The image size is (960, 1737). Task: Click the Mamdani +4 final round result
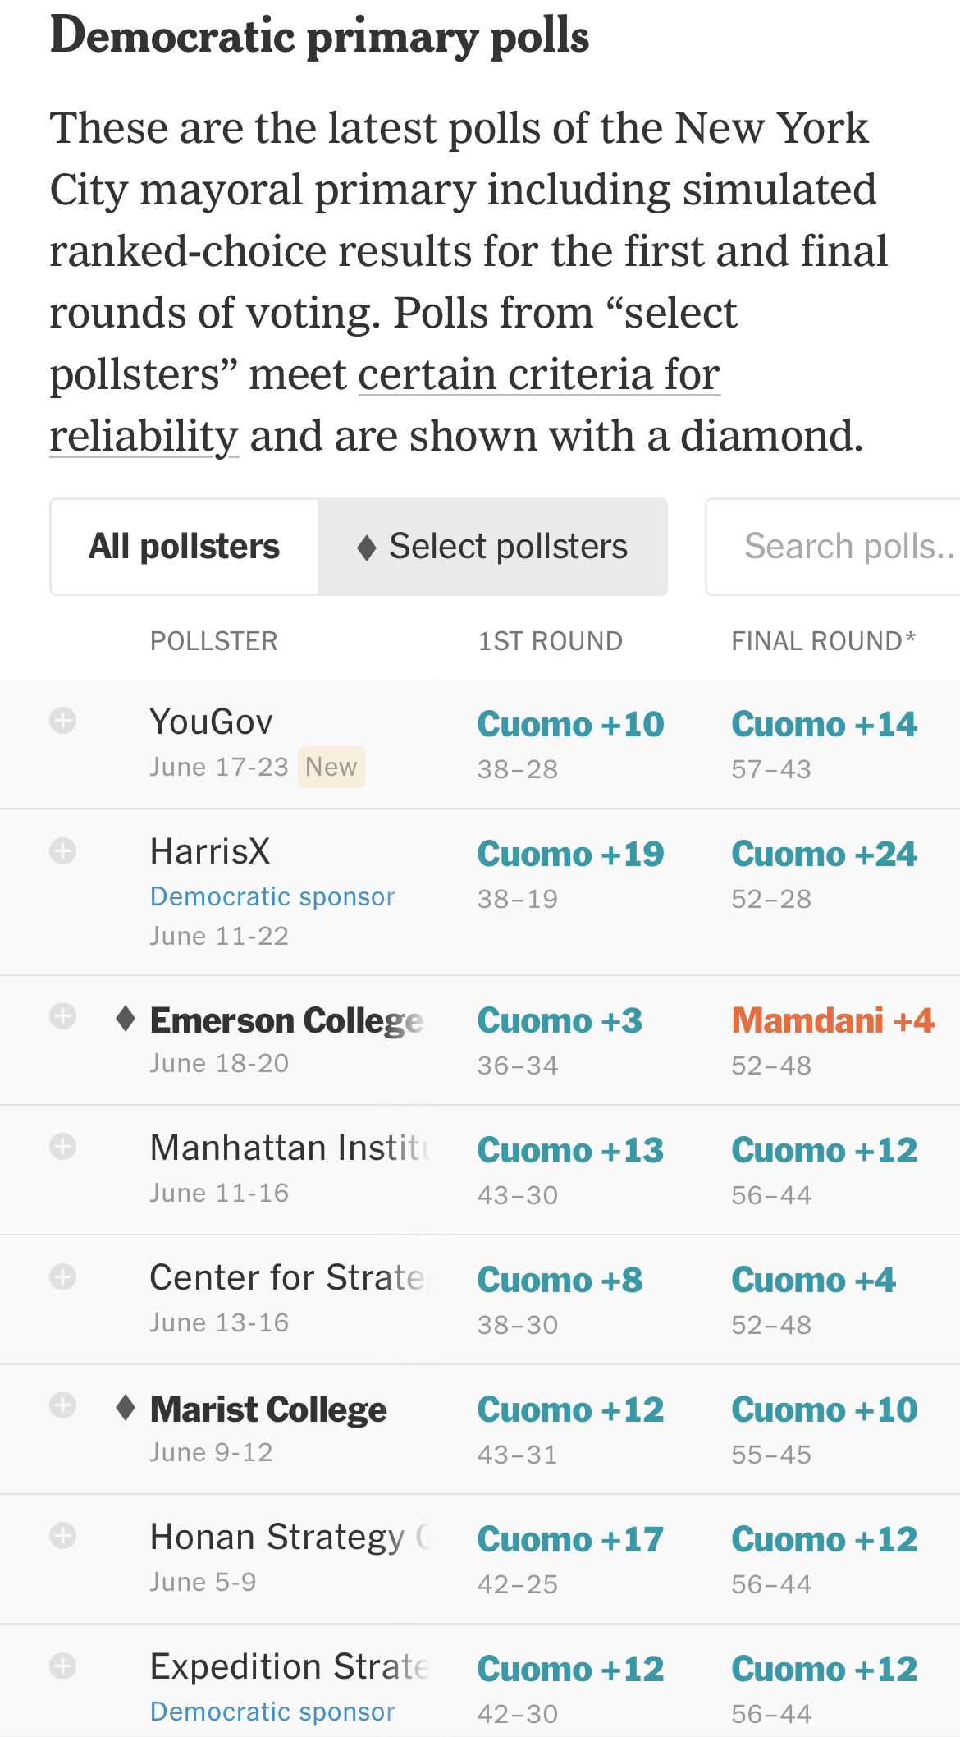pyautogui.click(x=833, y=1020)
